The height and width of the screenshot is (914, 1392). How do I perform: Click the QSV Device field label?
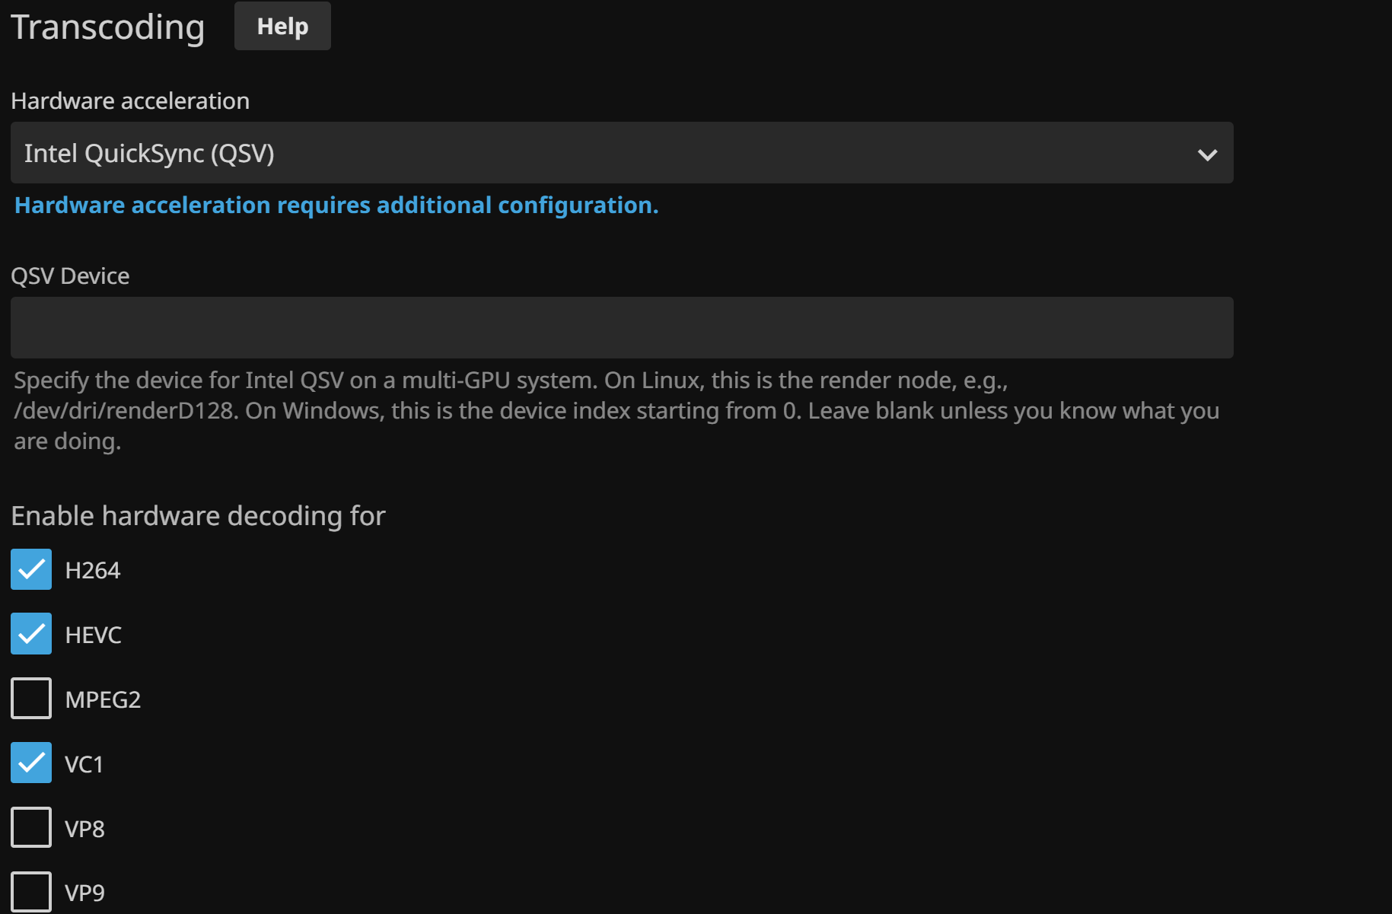tap(70, 276)
